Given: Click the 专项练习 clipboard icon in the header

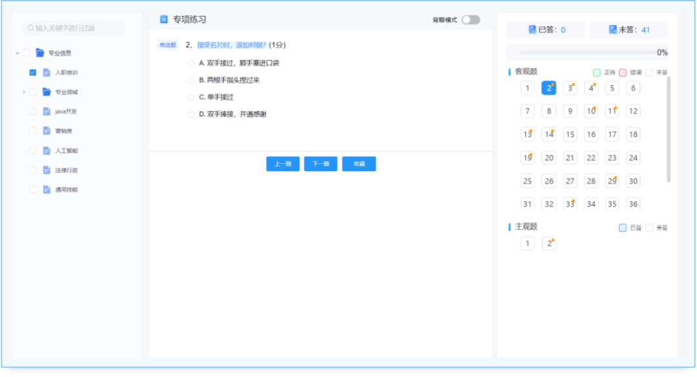Looking at the screenshot, I should coord(163,19).
